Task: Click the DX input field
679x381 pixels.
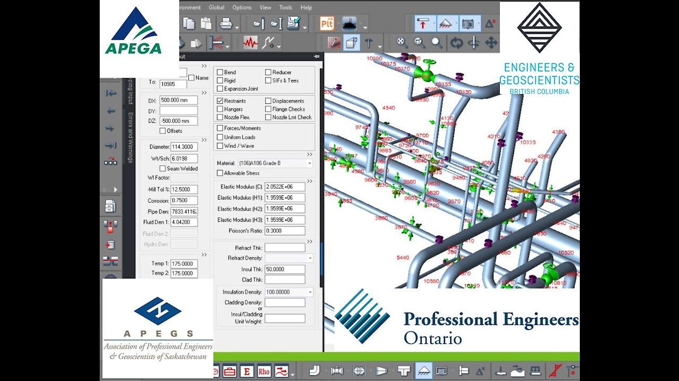Action: tap(178, 100)
